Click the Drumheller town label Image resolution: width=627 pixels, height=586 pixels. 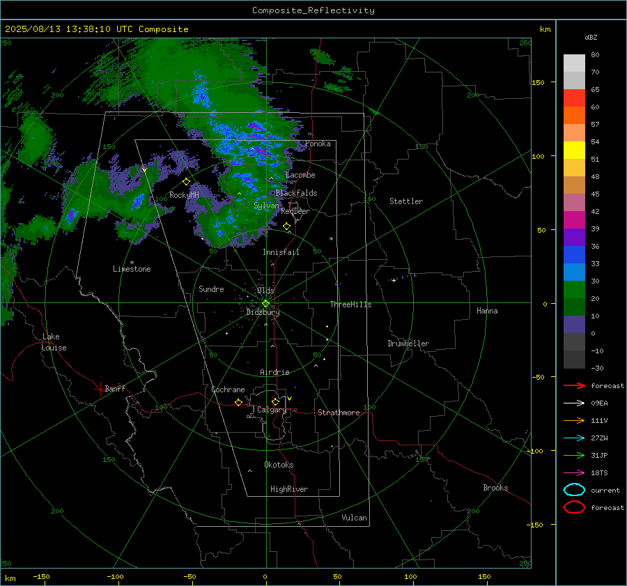(408, 344)
